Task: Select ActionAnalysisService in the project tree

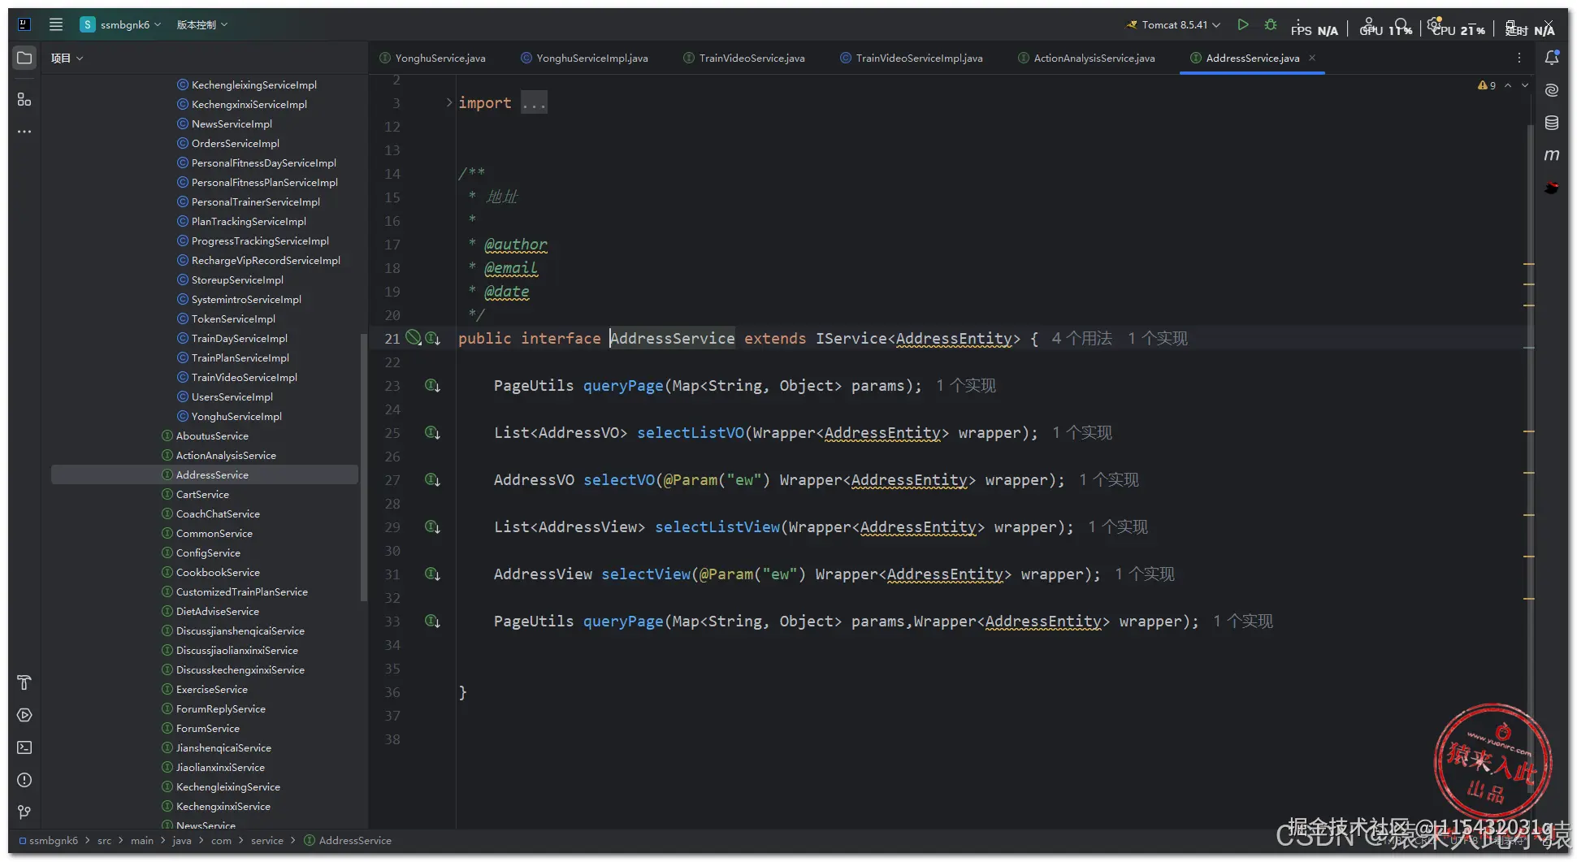Action: [x=226, y=455]
